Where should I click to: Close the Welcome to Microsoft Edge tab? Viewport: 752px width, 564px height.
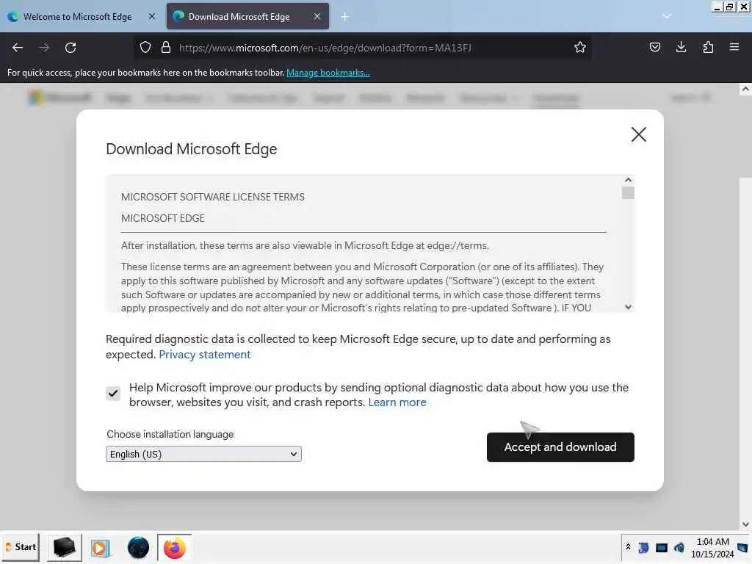point(152,16)
